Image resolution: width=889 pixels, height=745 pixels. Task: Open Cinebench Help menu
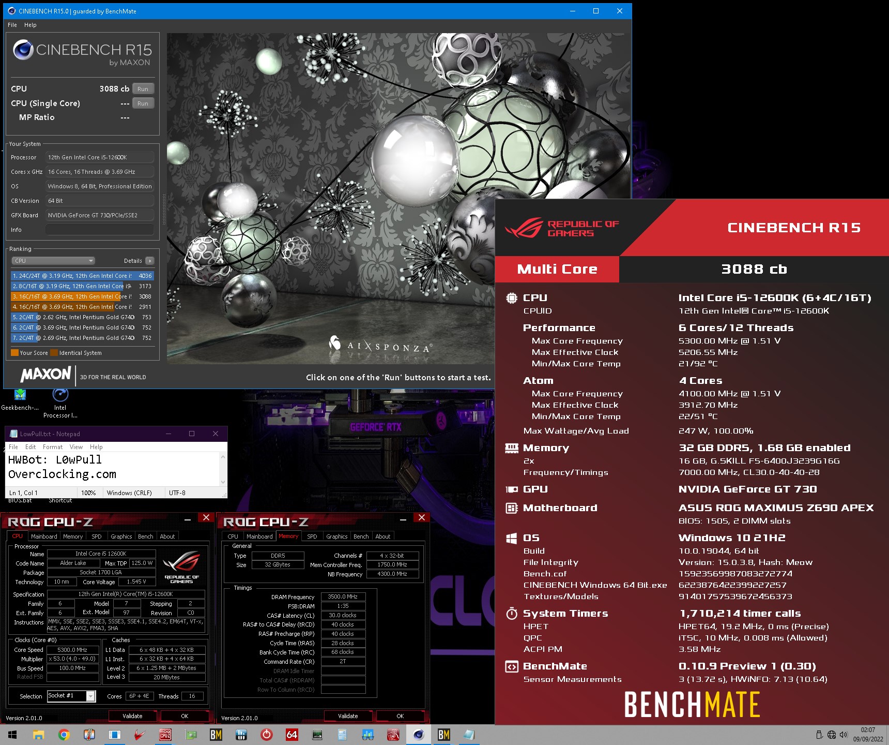(30, 25)
